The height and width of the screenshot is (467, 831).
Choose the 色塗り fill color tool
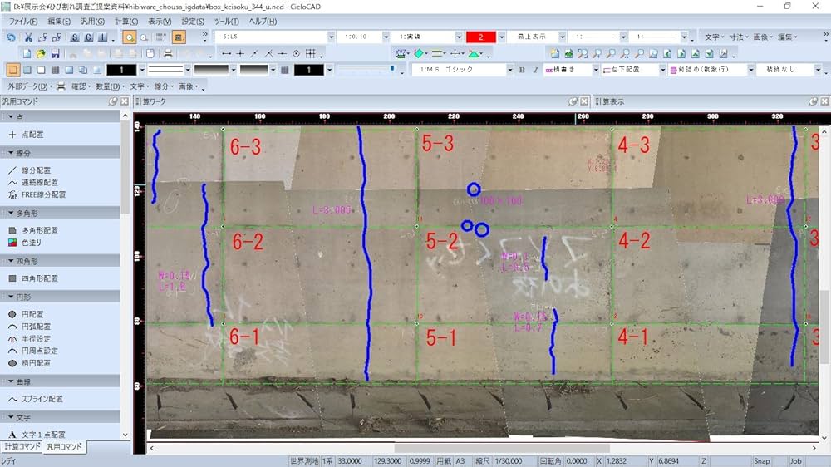tap(30, 243)
